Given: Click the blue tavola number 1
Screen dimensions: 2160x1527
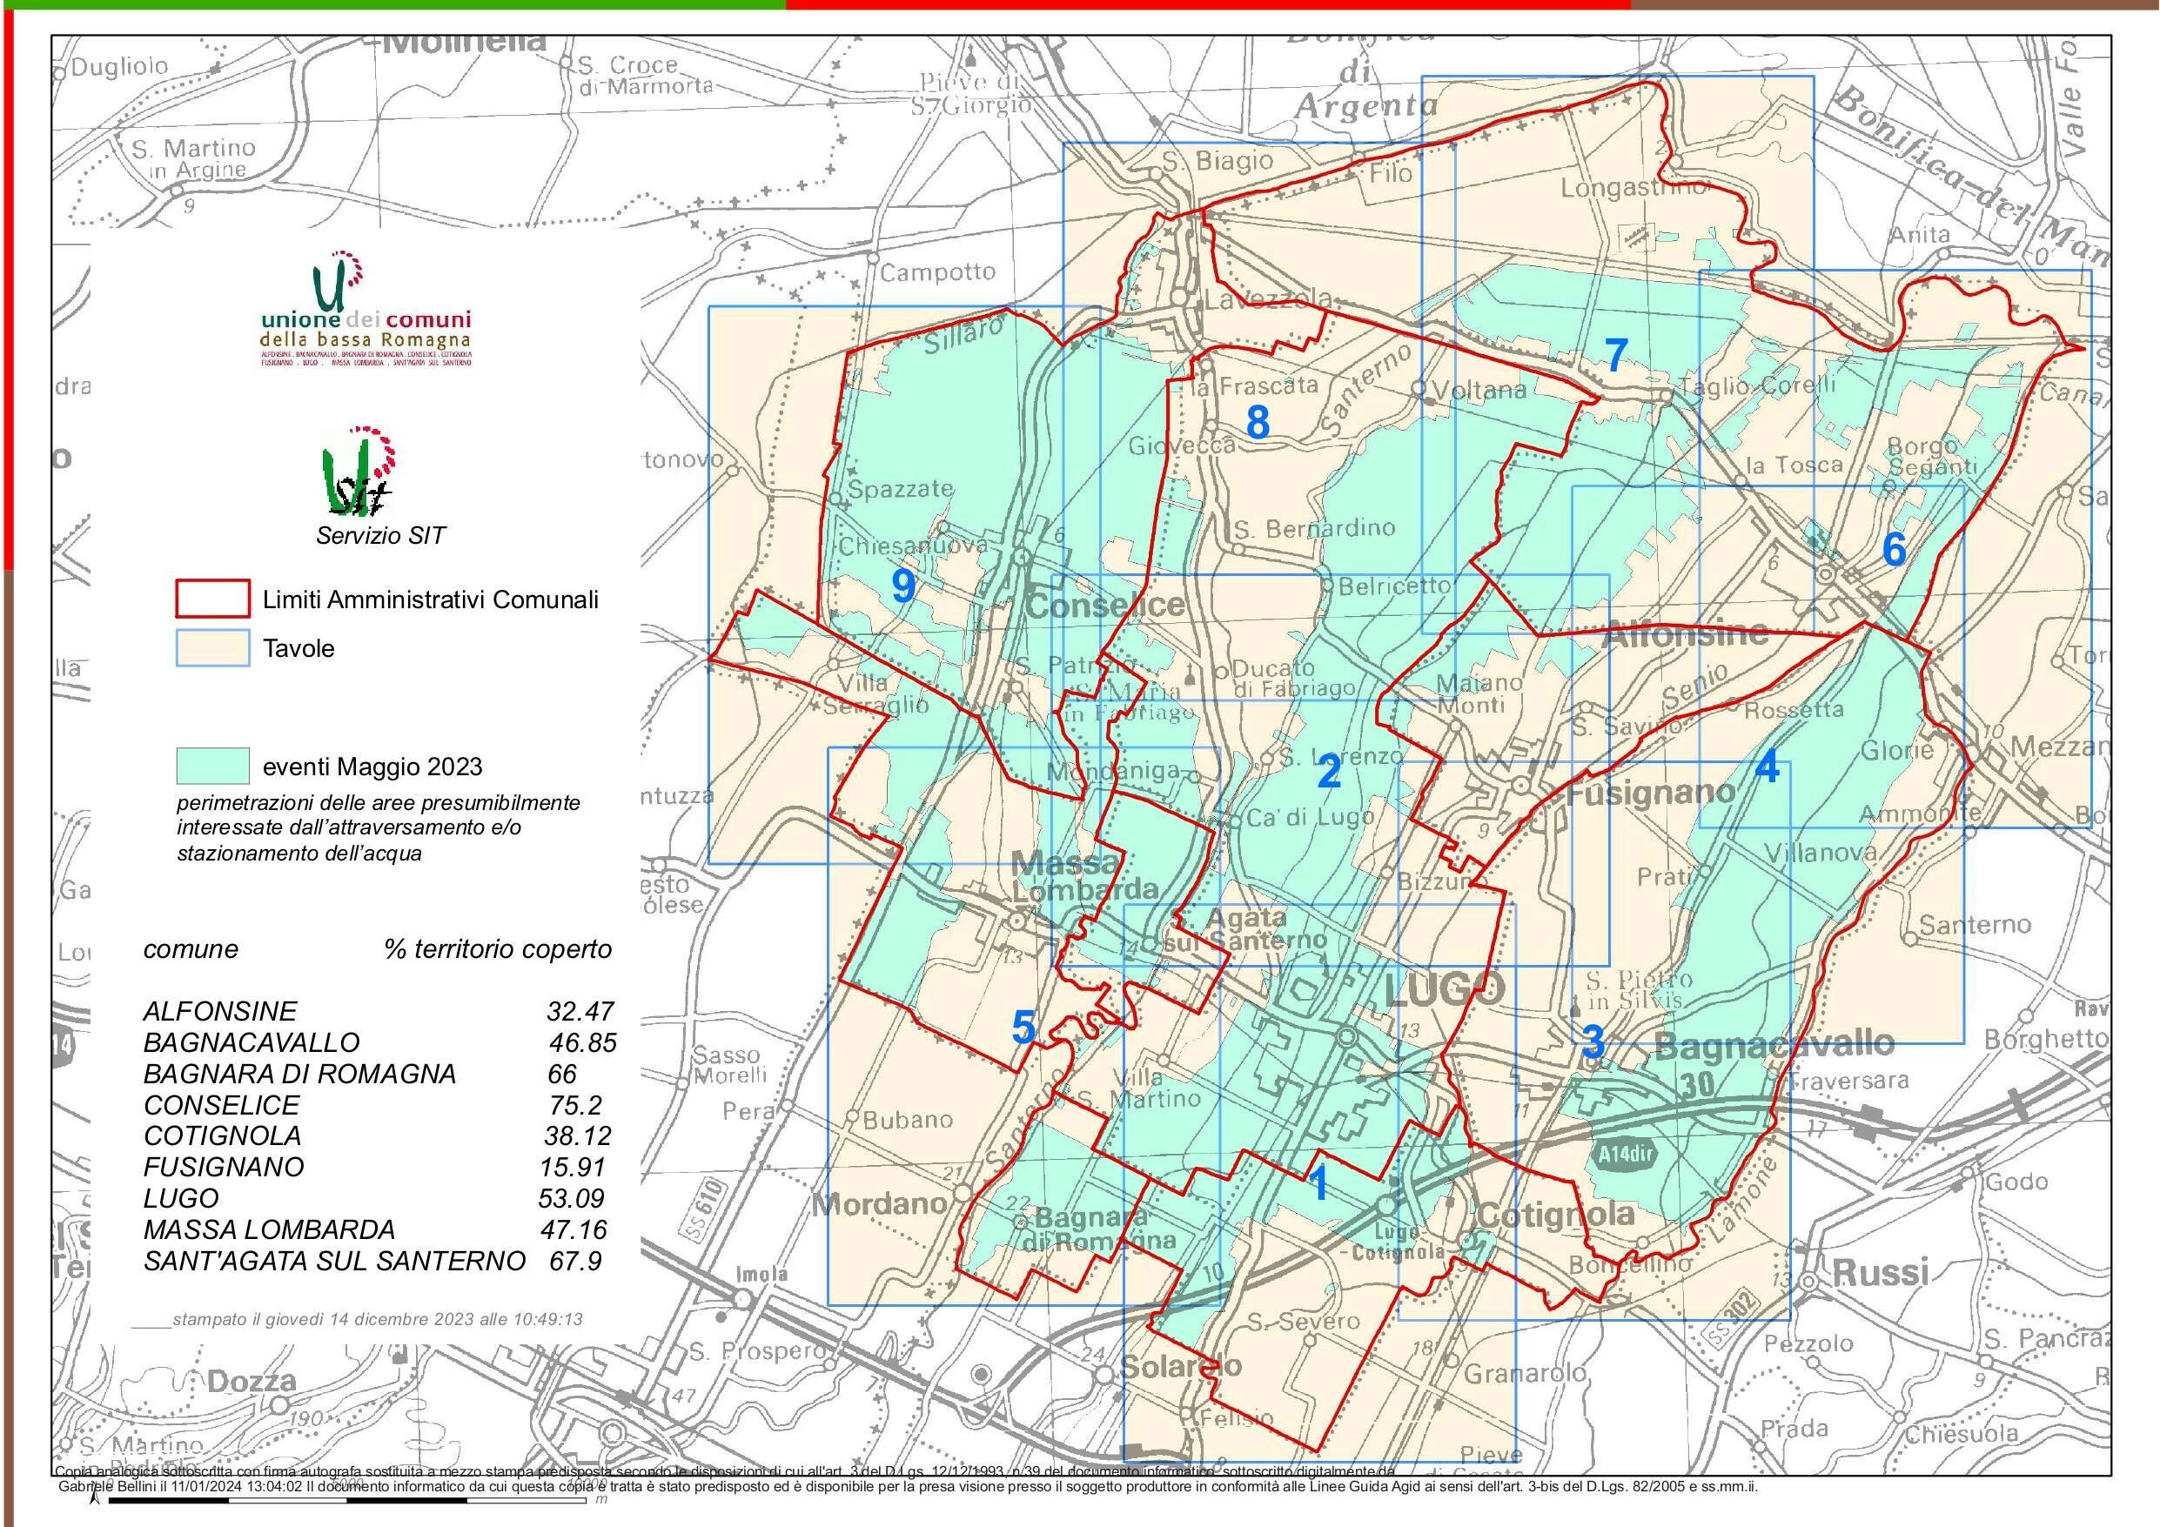Looking at the screenshot, I should click(1319, 1183).
